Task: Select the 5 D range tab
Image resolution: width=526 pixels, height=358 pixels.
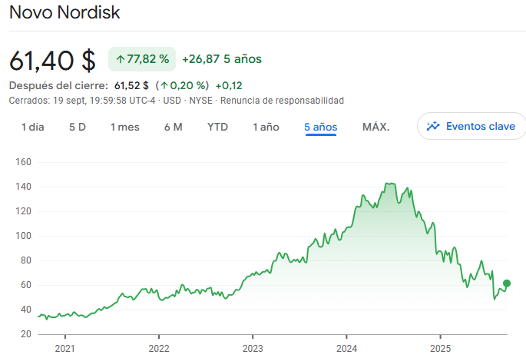Action: 77,127
